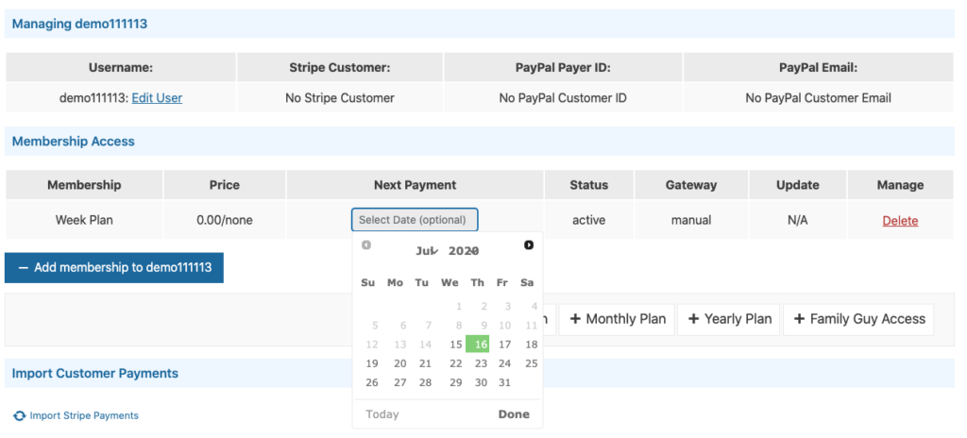Click plus icon on Family Guy Access
Screen dimensions: 967x438
799,319
